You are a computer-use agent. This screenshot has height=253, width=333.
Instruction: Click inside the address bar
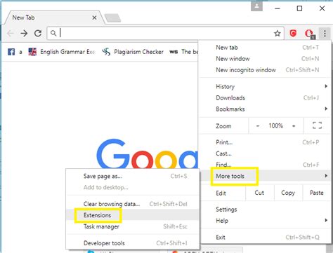point(164,34)
